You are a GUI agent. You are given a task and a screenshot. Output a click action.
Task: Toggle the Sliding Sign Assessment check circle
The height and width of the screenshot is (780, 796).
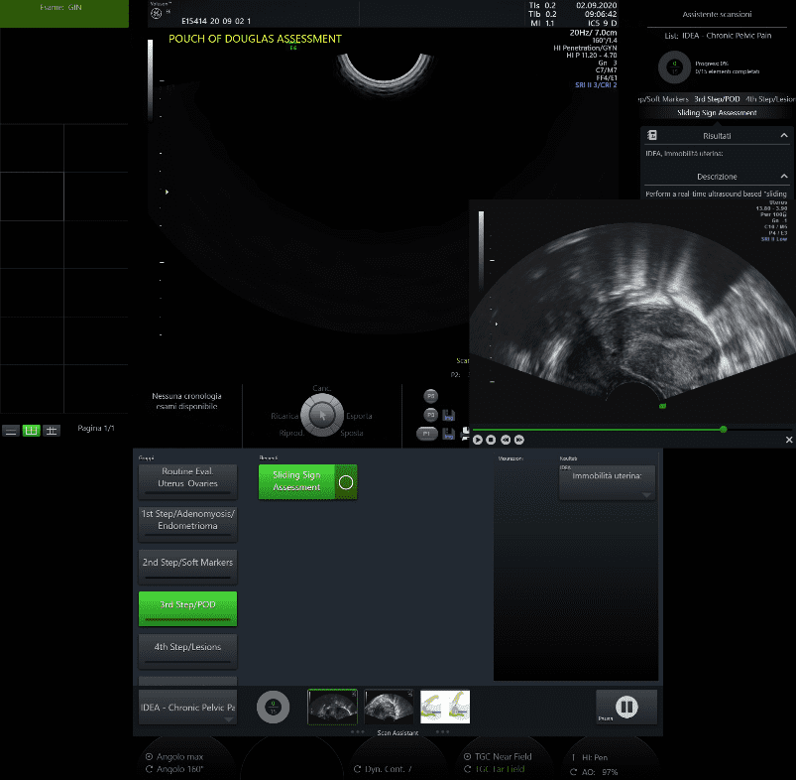pos(346,482)
